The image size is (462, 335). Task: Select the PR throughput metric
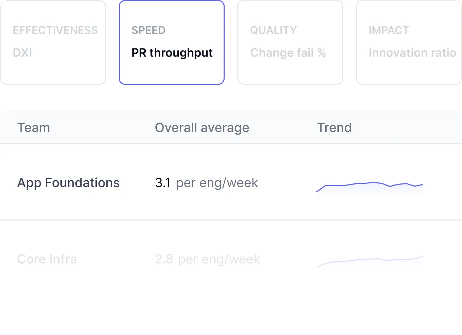(172, 53)
